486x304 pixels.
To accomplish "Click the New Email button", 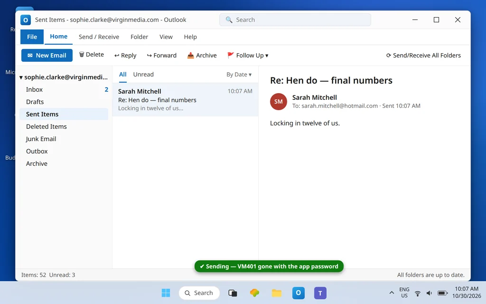I will pos(47,55).
